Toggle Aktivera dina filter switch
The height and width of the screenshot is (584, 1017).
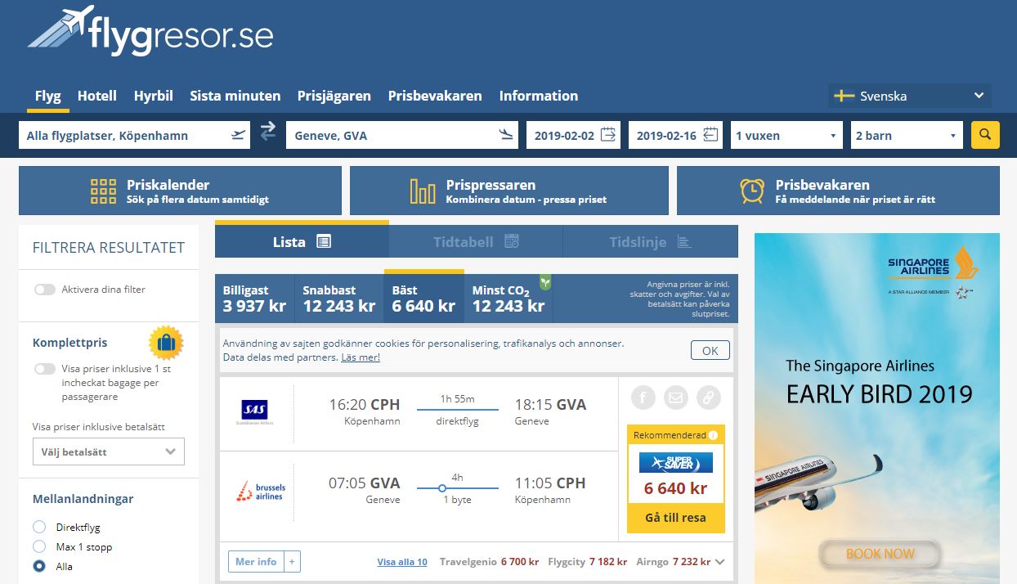click(45, 290)
